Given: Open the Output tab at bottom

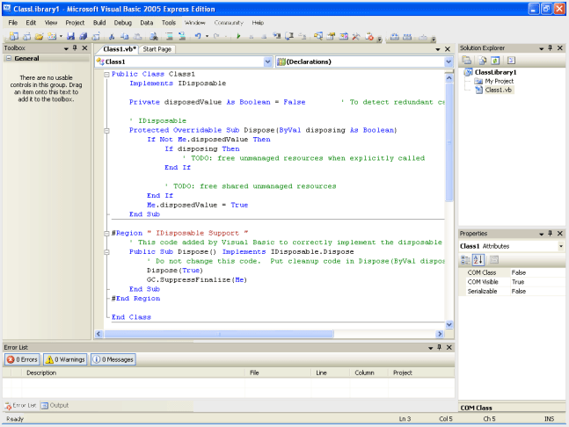Looking at the screenshot, I should coord(55,405).
